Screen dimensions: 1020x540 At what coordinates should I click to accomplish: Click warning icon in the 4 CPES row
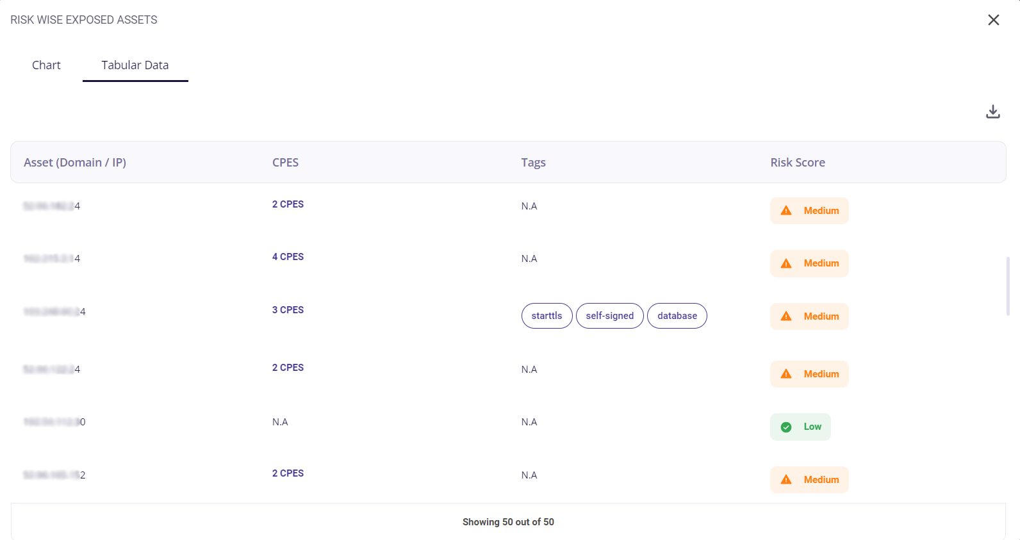tap(786, 263)
